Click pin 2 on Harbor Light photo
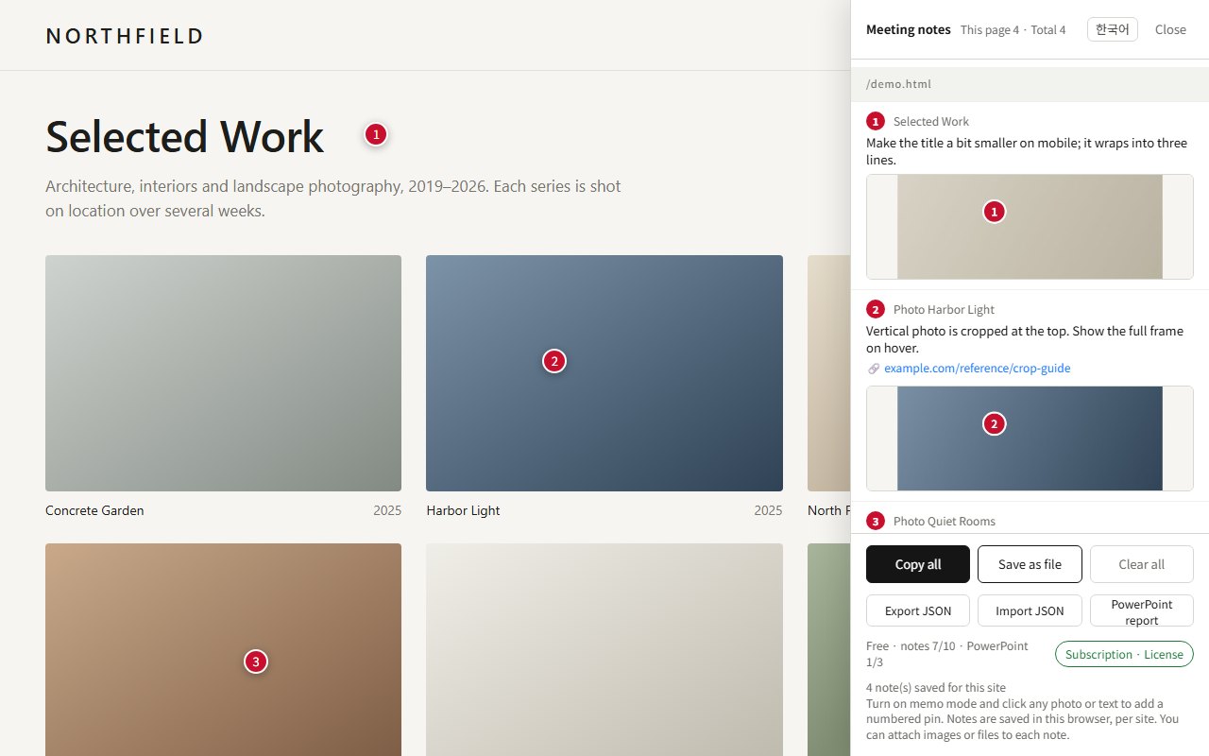The height and width of the screenshot is (756, 1209). pos(553,361)
